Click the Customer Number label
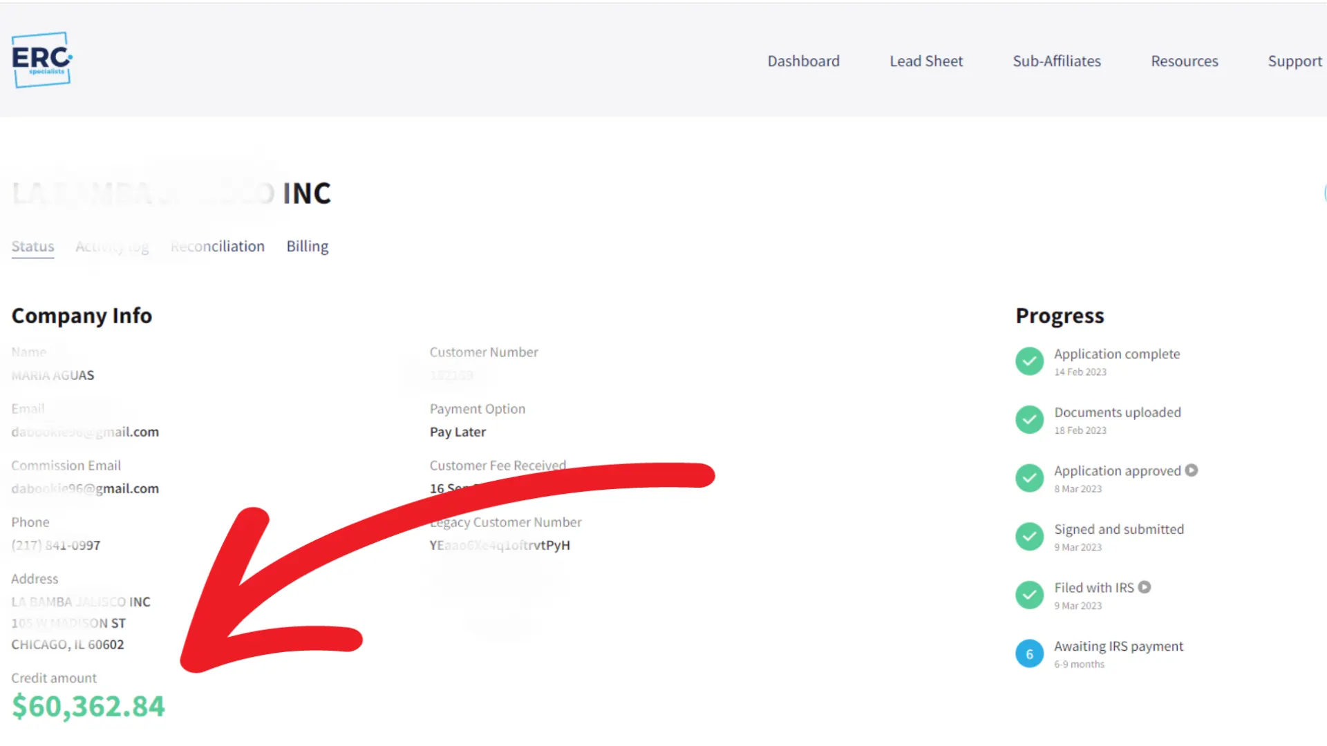 pyautogui.click(x=484, y=352)
